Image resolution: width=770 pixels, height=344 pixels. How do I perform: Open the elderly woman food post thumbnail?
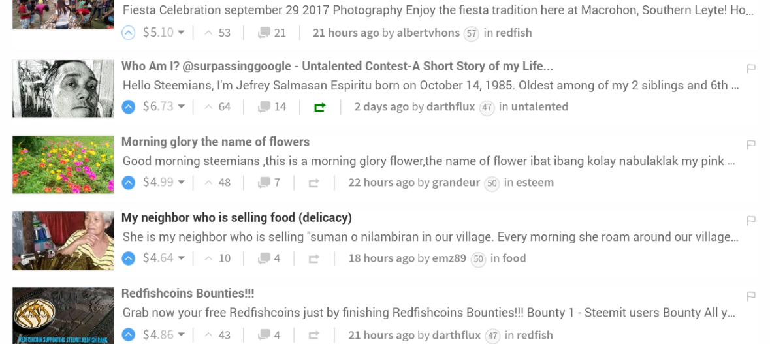pyautogui.click(x=63, y=241)
